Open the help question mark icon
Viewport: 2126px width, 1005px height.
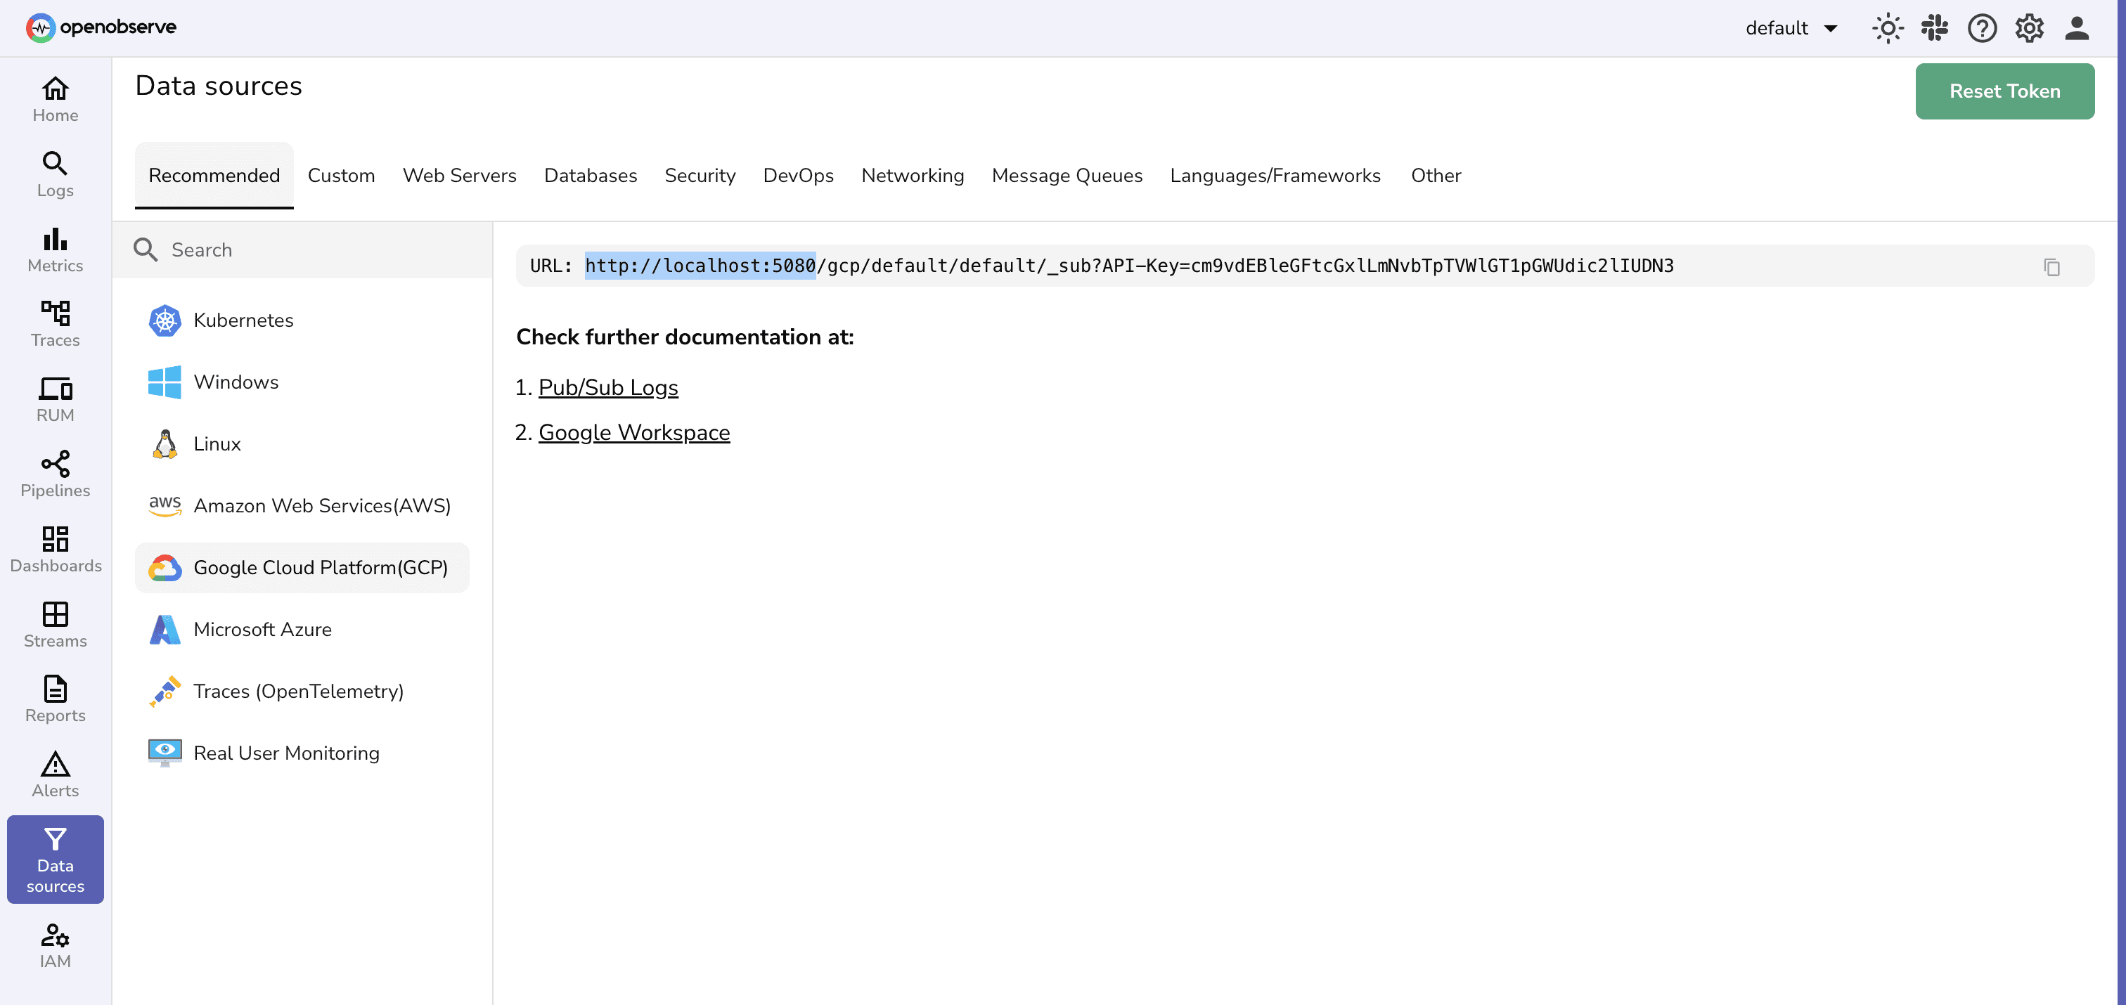(1983, 27)
